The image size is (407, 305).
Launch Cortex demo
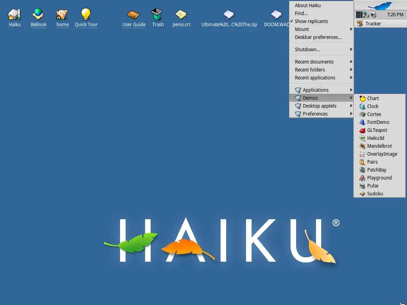[380, 114]
